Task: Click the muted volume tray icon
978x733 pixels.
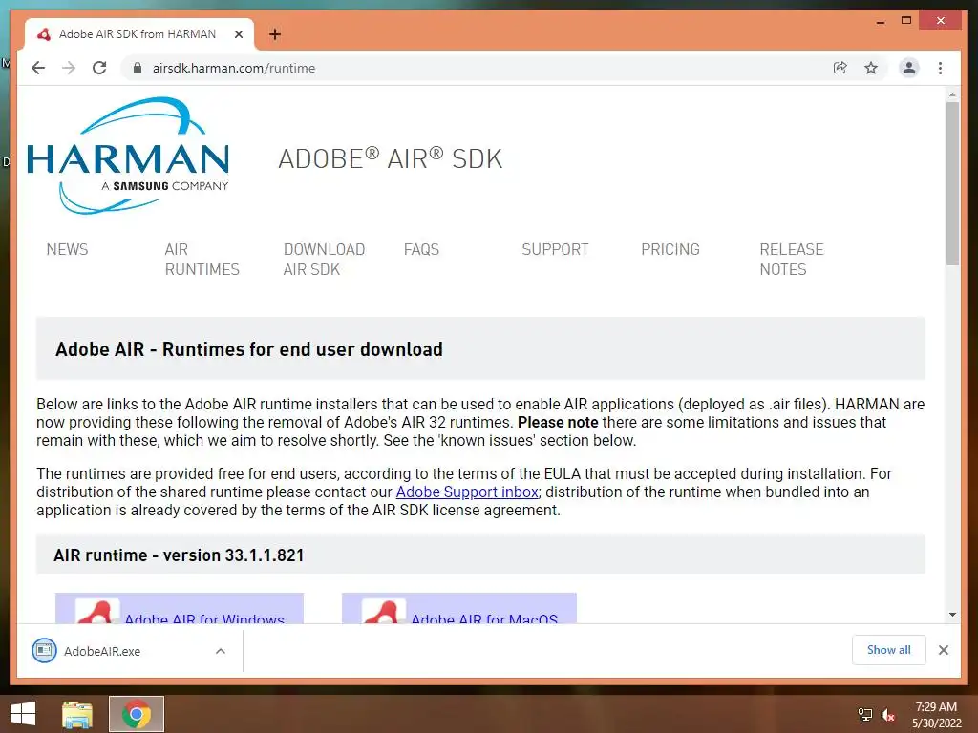Action: click(x=888, y=714)
